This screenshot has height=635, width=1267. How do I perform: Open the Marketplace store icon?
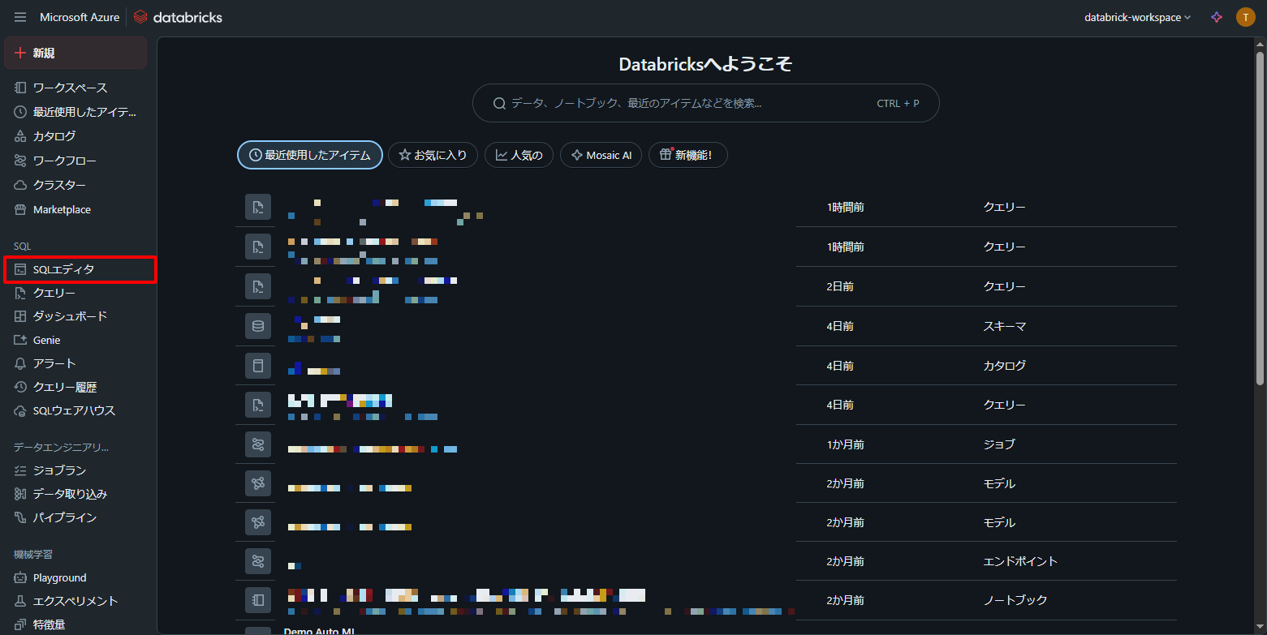pos(20,209)
